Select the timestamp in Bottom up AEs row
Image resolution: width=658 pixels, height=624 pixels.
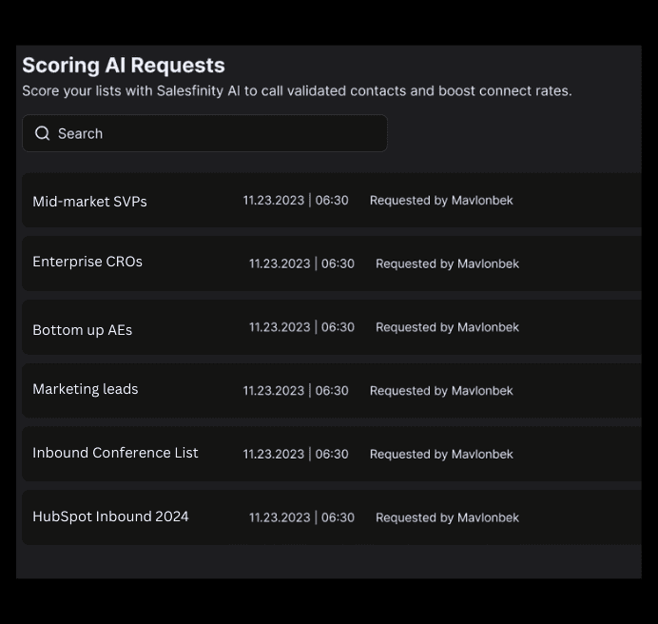301,327
